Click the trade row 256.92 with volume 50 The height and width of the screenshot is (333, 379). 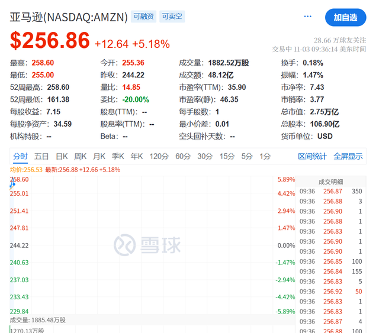pyautogui.click(x=330, y=292)
